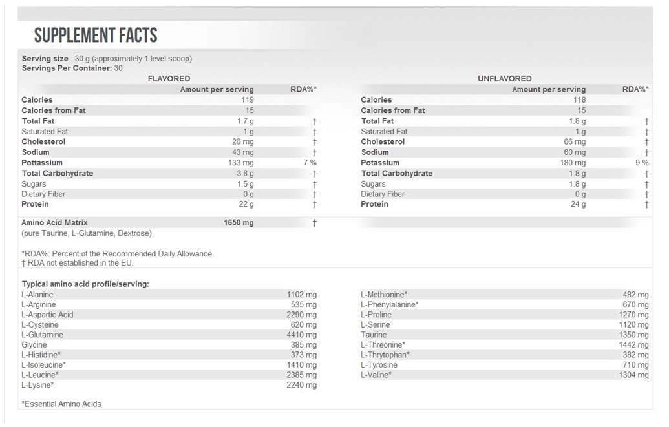Click unflavored Calories value 118
The width and height of the screenshot is (669, 427).
(579, 100)
